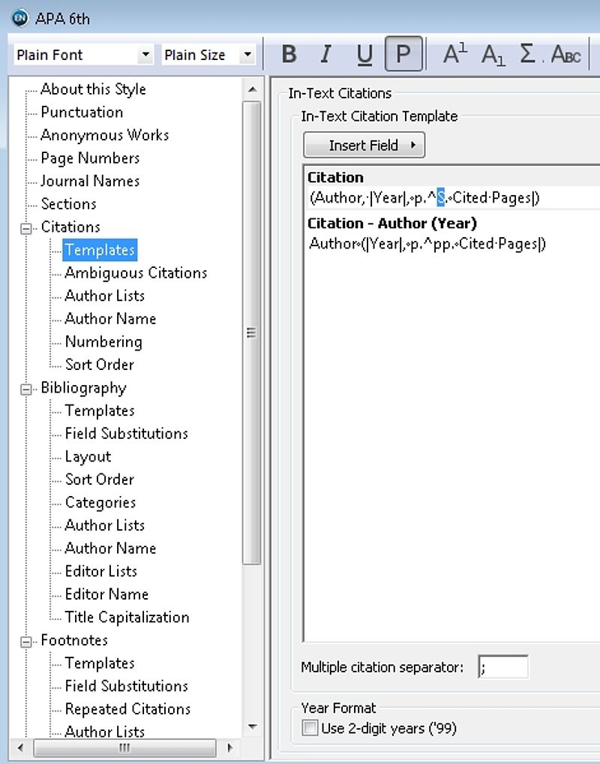The image size is (600, 764).
Task: Click the Symbol font sigma icon
Action: point(528,54)
